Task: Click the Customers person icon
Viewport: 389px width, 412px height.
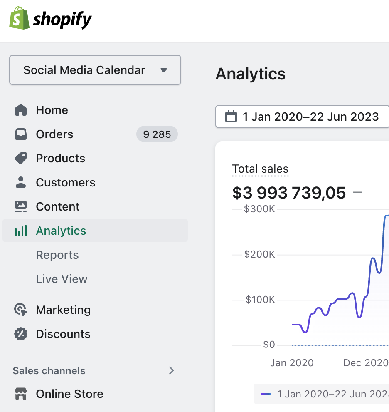Action: pos(21,182)
